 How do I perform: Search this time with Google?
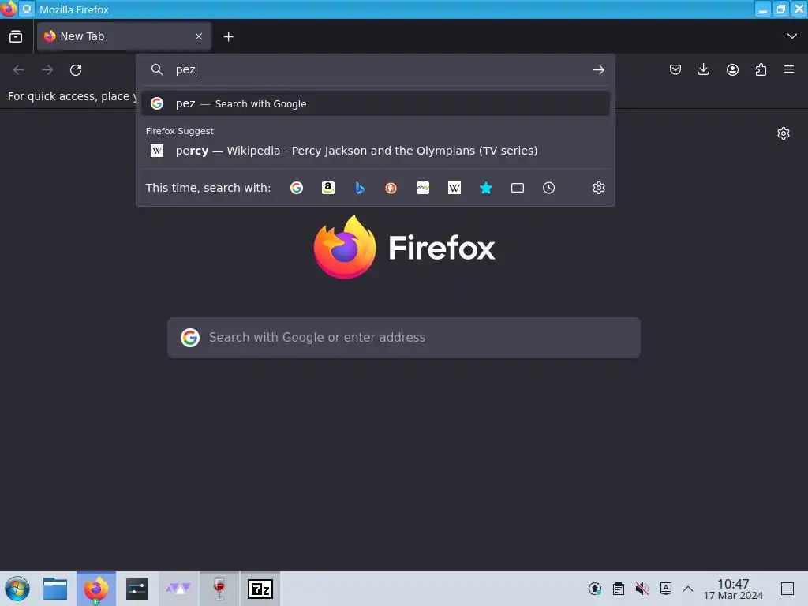click(x=297, y=188)
